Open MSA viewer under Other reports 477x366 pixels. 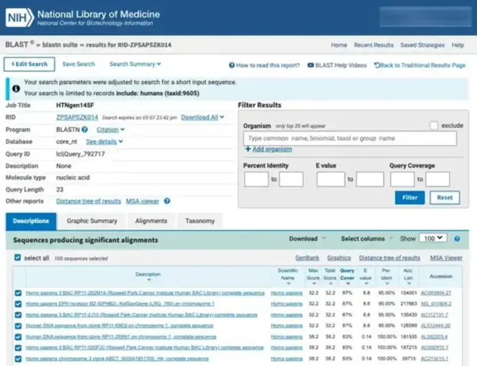tap(142, 201)
